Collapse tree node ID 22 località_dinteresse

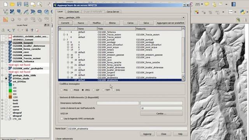[x=68, y=67]
